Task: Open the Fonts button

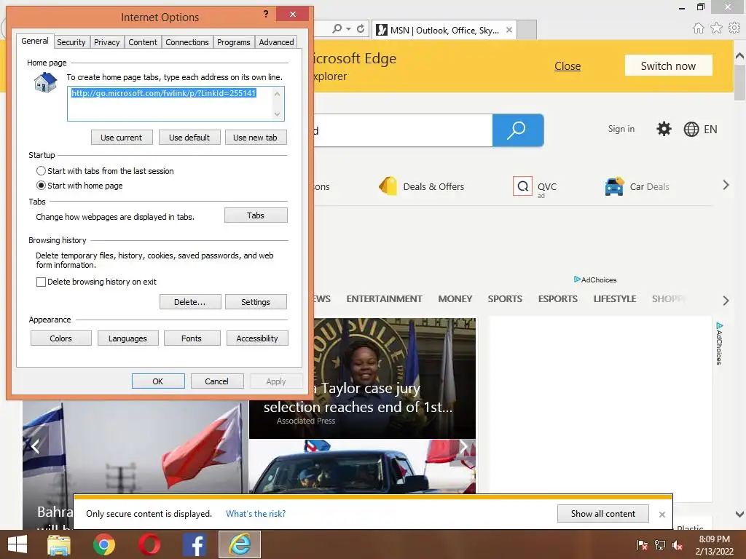Action: tap(192, 338)
